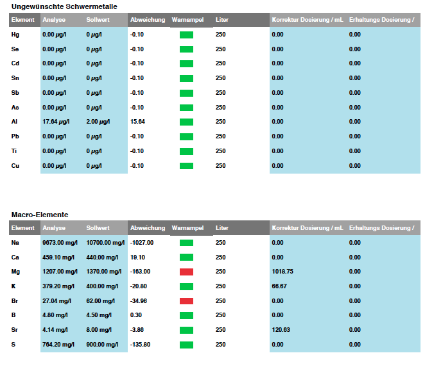425x369 pixels.
Task: Click the red Warnampel indicator for Mg
Action: tap(186, 272)
